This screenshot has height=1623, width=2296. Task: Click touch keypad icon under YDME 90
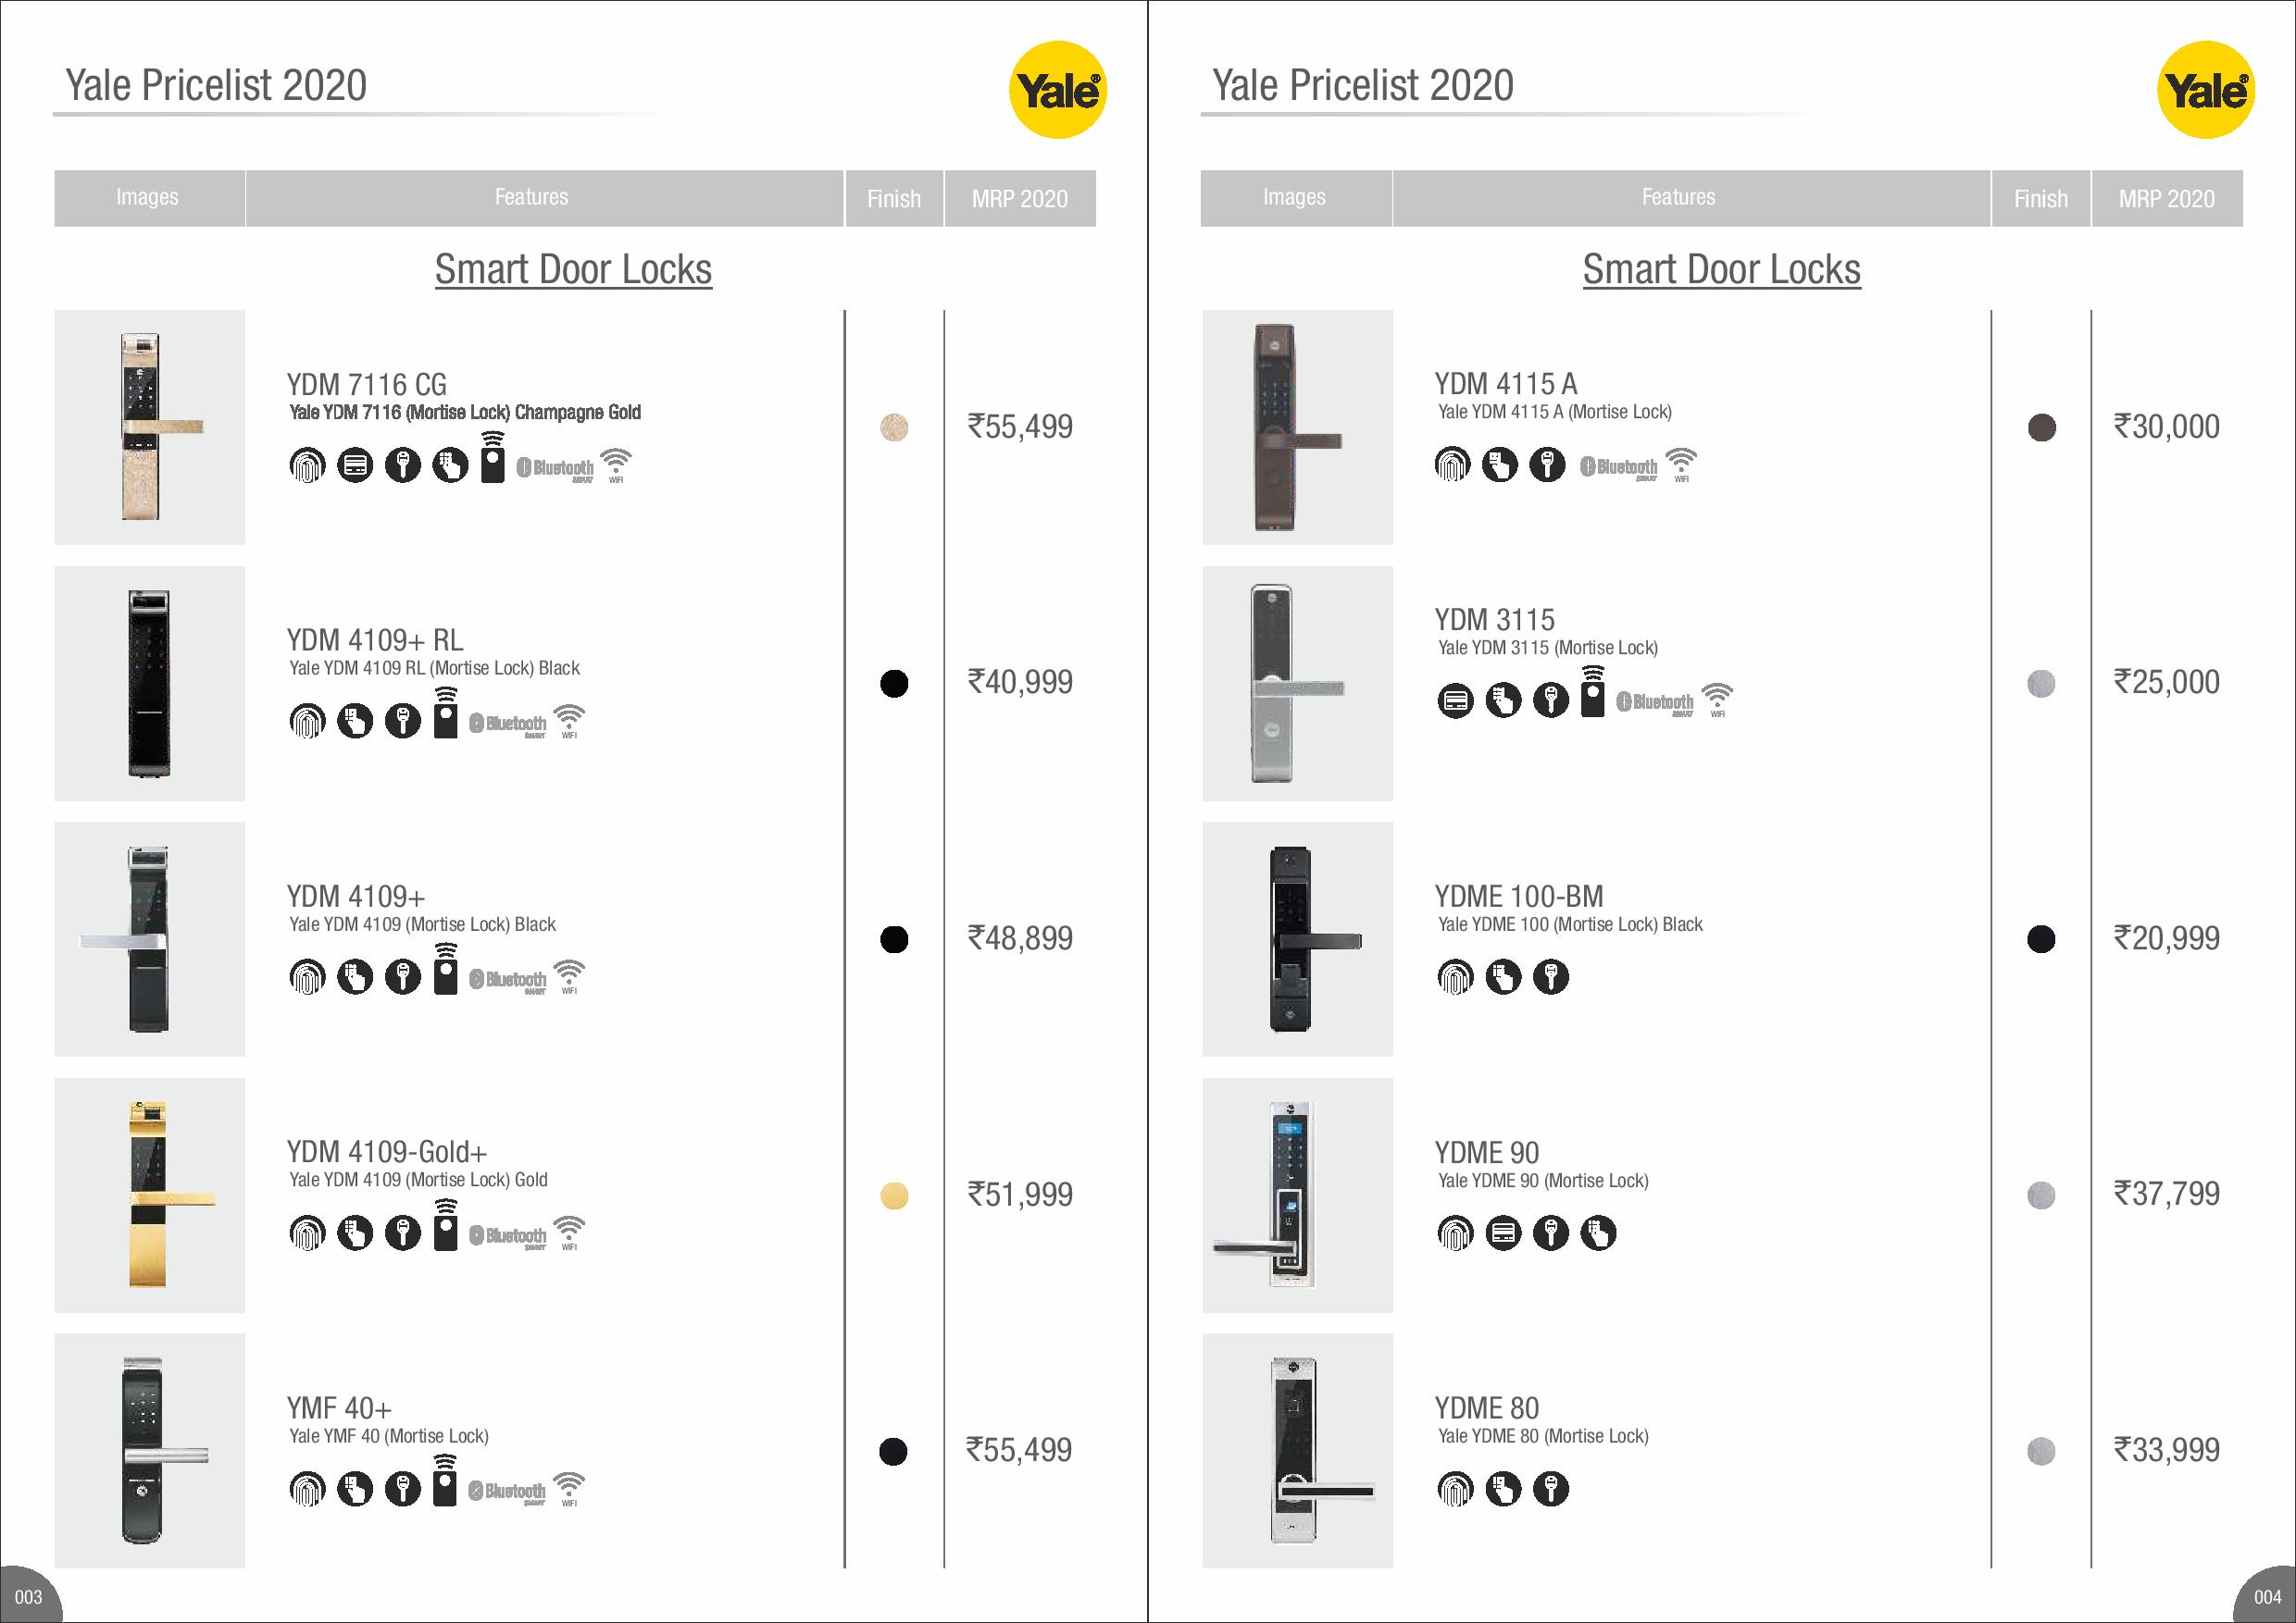tap(1598, 1233)
